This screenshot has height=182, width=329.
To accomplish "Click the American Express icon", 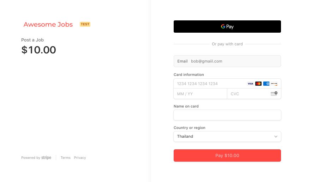I will pos(267,84).
